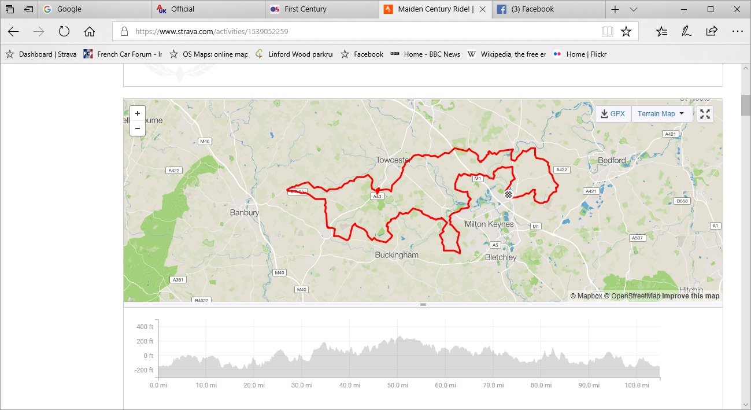
Task: Click the Banbury map label
Action: click(245, 212)
